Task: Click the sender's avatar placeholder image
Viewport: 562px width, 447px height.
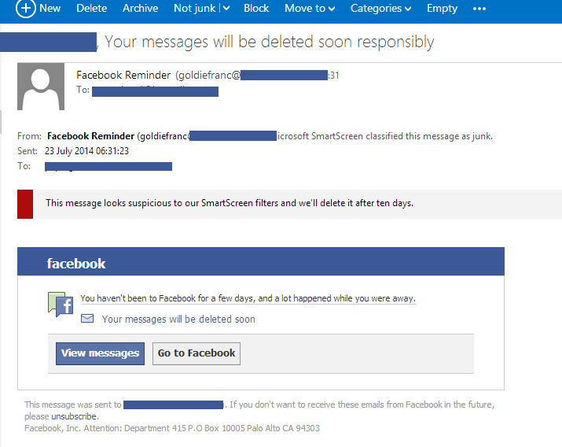Action: pyautogui.click(x=41, y=87)
